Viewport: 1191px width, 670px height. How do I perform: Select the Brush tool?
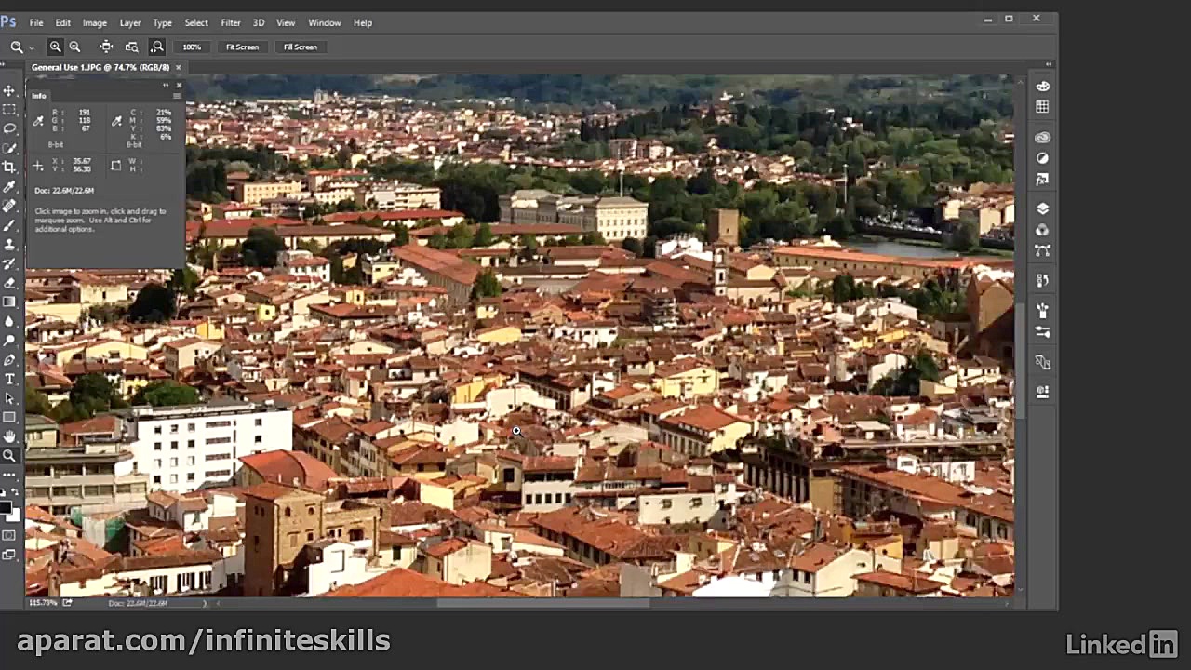tap(9, 225)
